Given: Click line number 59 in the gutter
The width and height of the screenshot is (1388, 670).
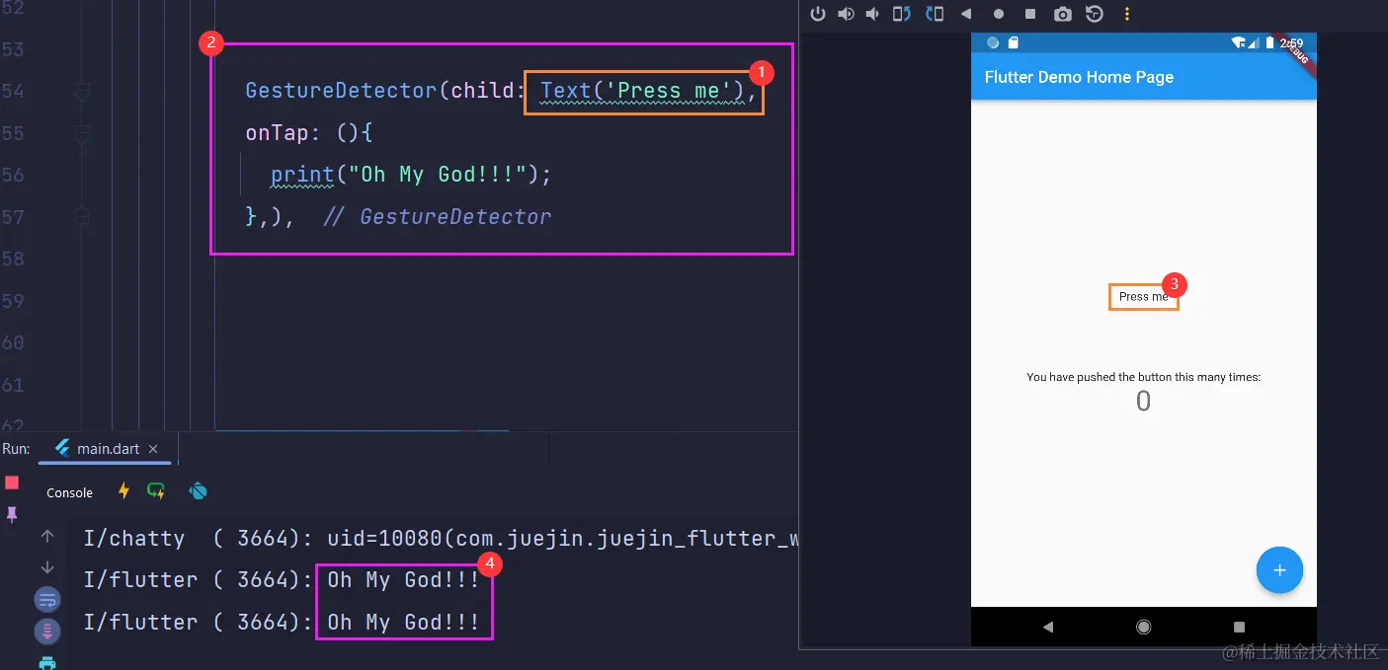Looking at the screenshot, I should point(12,300).
